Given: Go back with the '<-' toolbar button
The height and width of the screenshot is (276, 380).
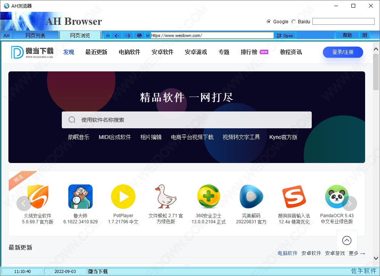Looking at the screenshot, I should click(117, 36).
